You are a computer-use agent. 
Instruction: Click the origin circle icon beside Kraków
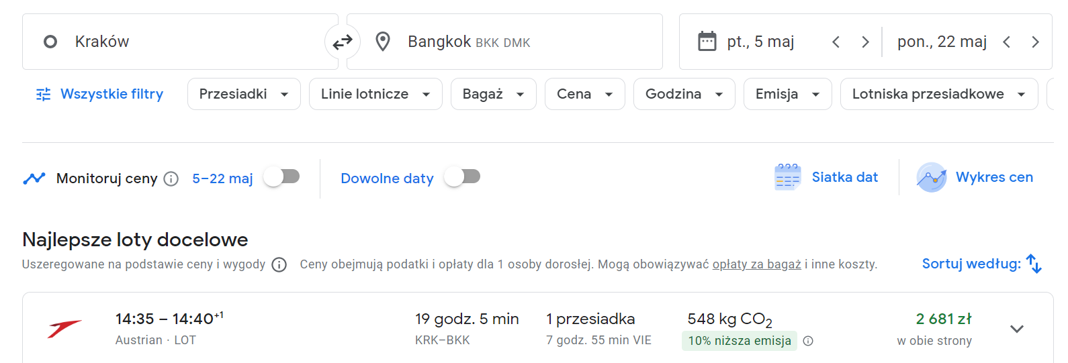50,42
